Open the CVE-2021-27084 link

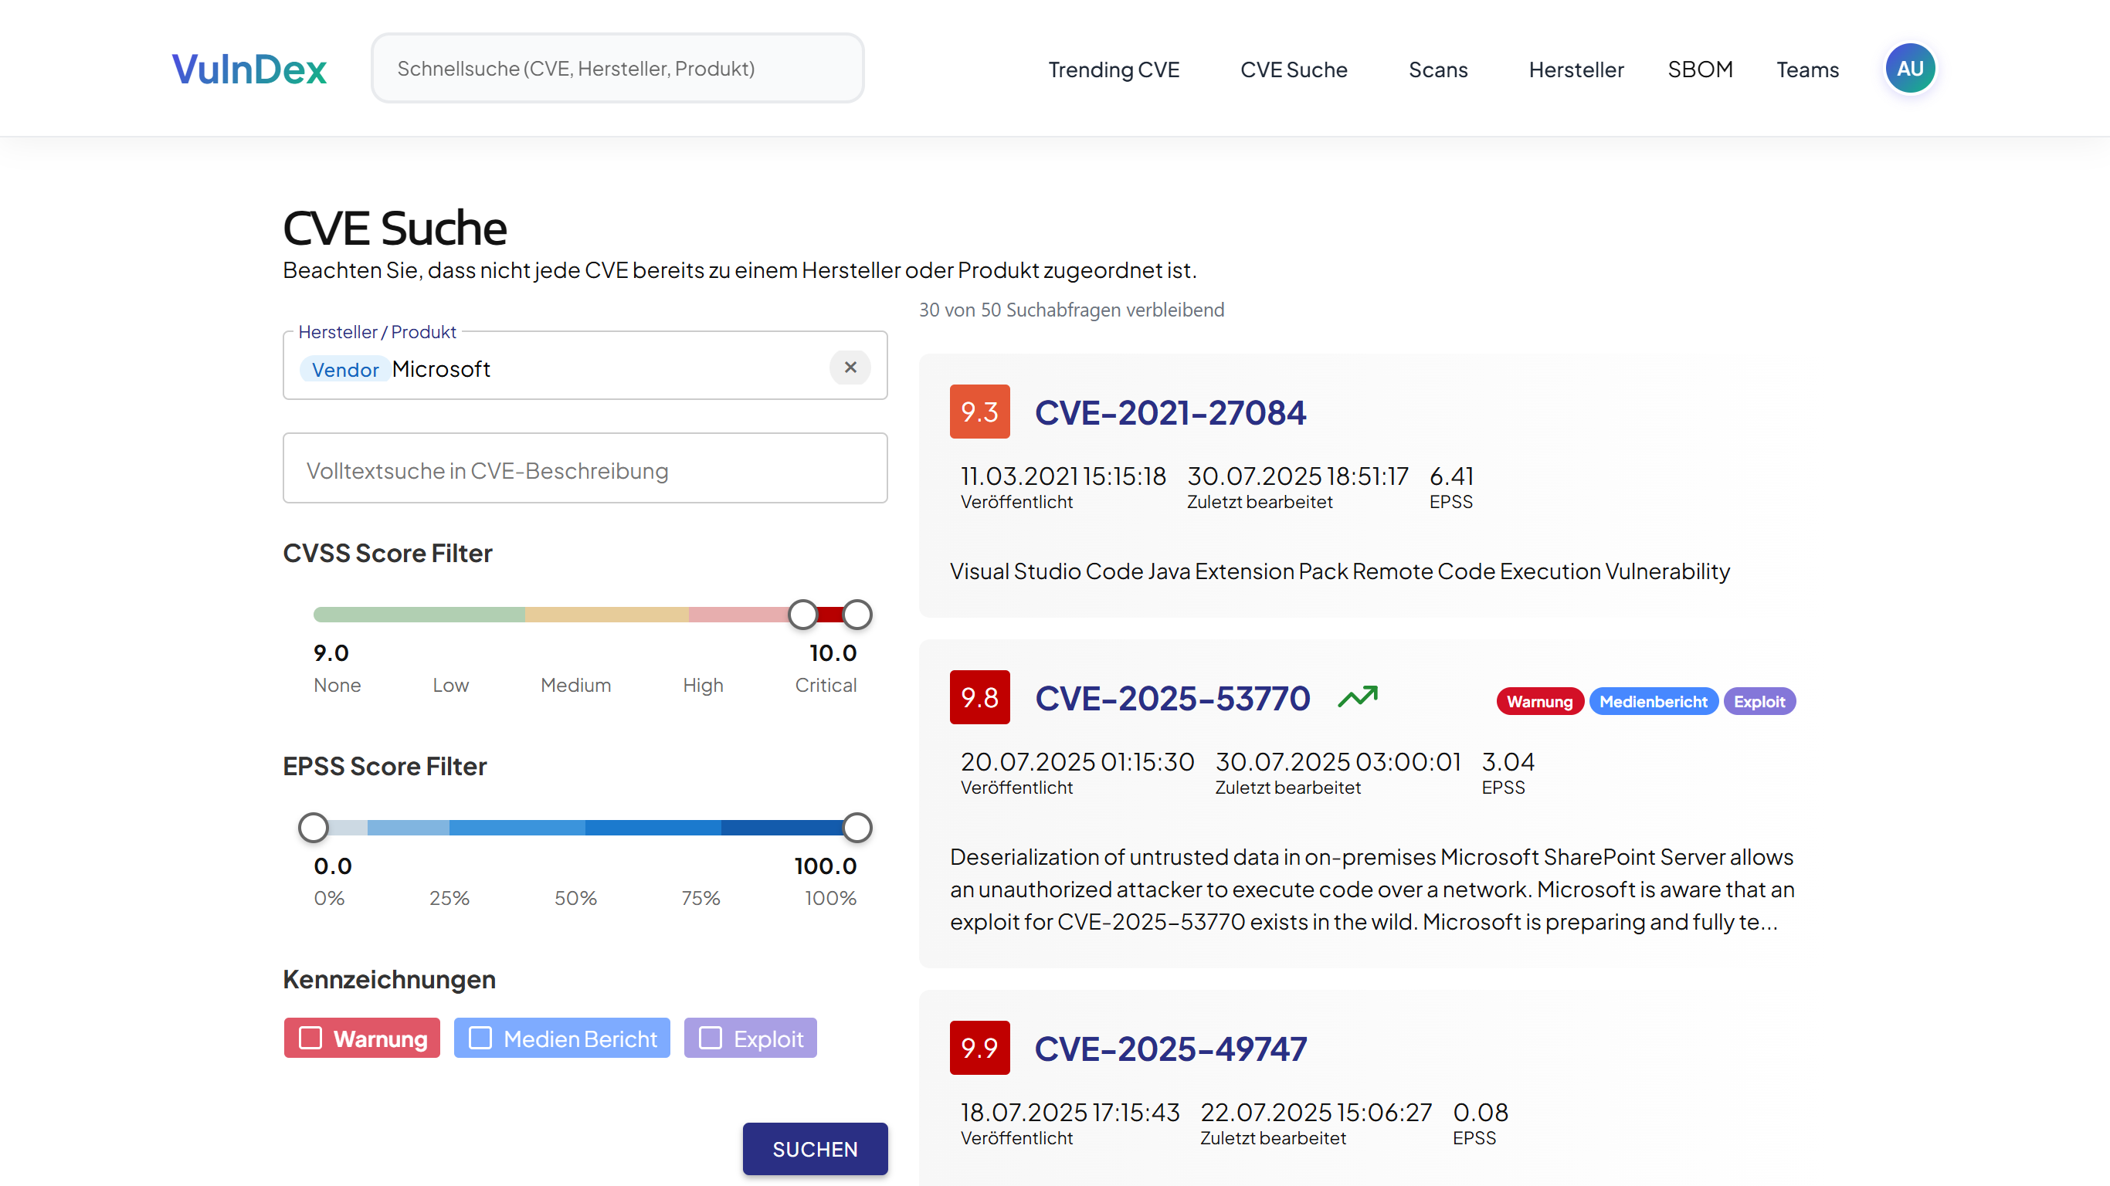point(1169,412)
